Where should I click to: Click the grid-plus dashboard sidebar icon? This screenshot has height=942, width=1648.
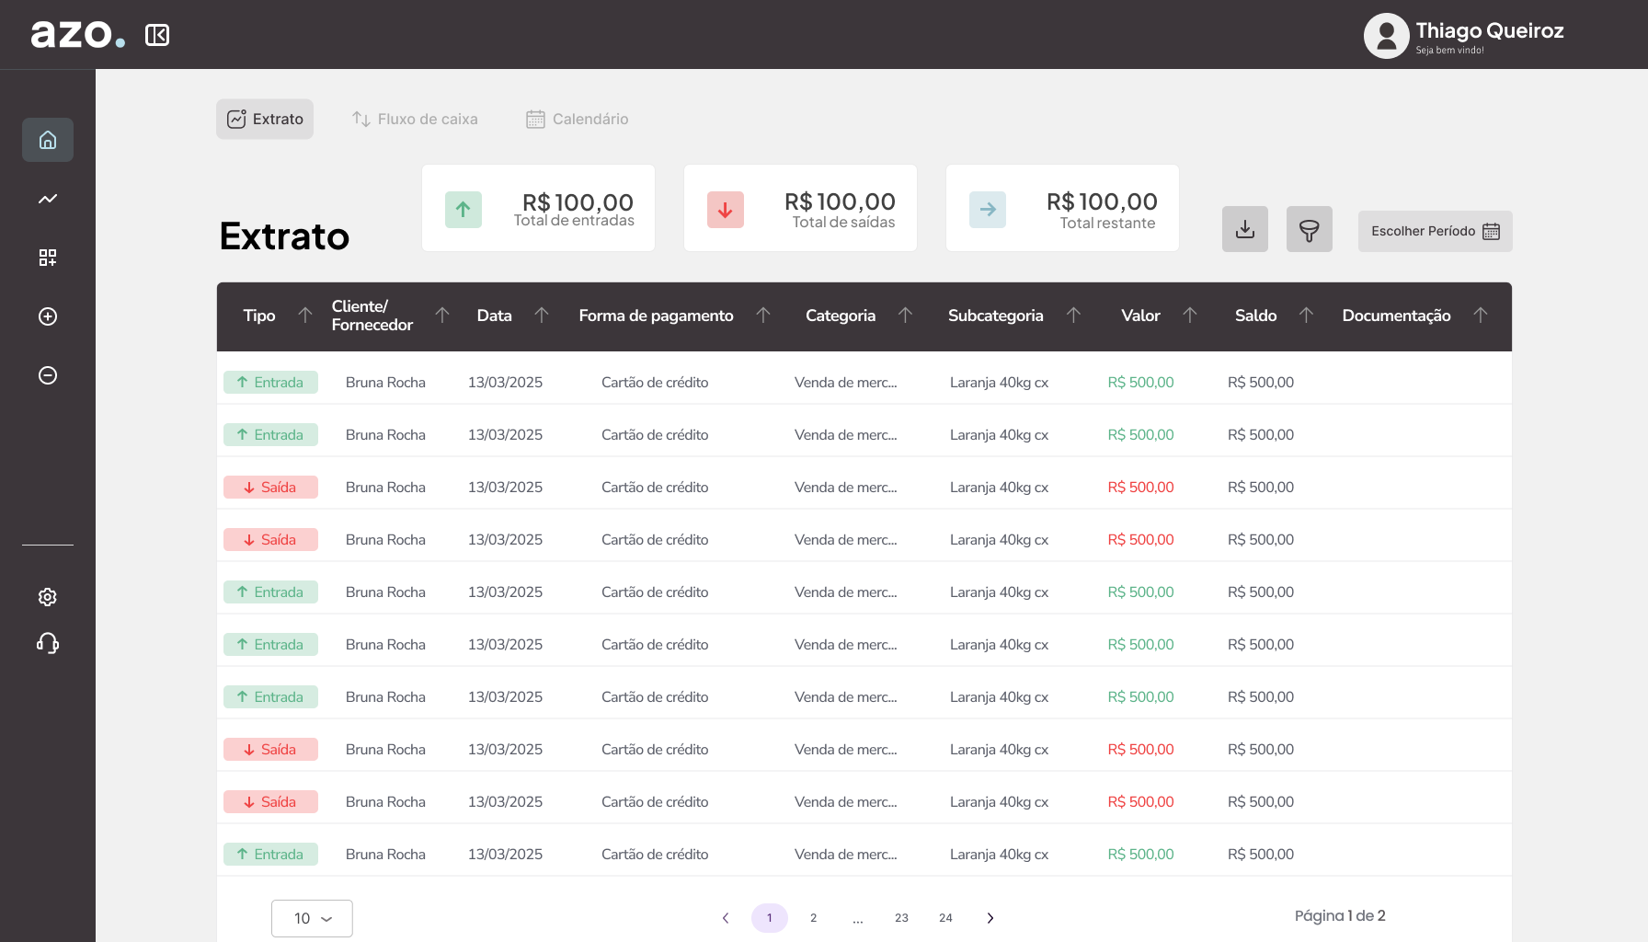(48, 258)
